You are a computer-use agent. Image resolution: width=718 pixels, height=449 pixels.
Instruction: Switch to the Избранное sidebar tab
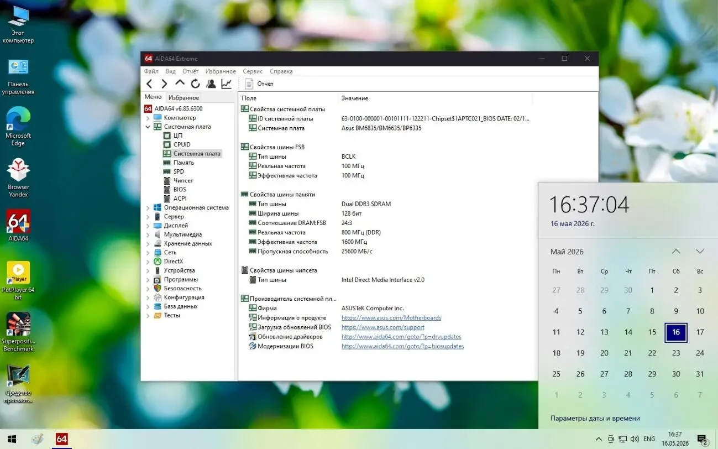pyautogui.click(x=184, y=98)
